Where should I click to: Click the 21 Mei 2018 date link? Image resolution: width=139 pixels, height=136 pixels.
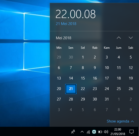pyautogui.click(x=66, y=24)
